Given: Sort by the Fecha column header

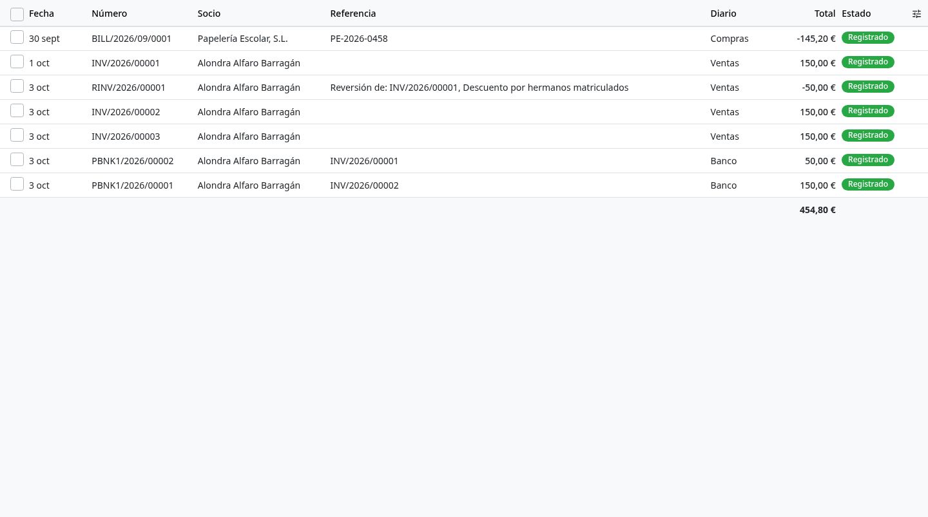Looking at the screenshot, I should (x=41, y=14).
